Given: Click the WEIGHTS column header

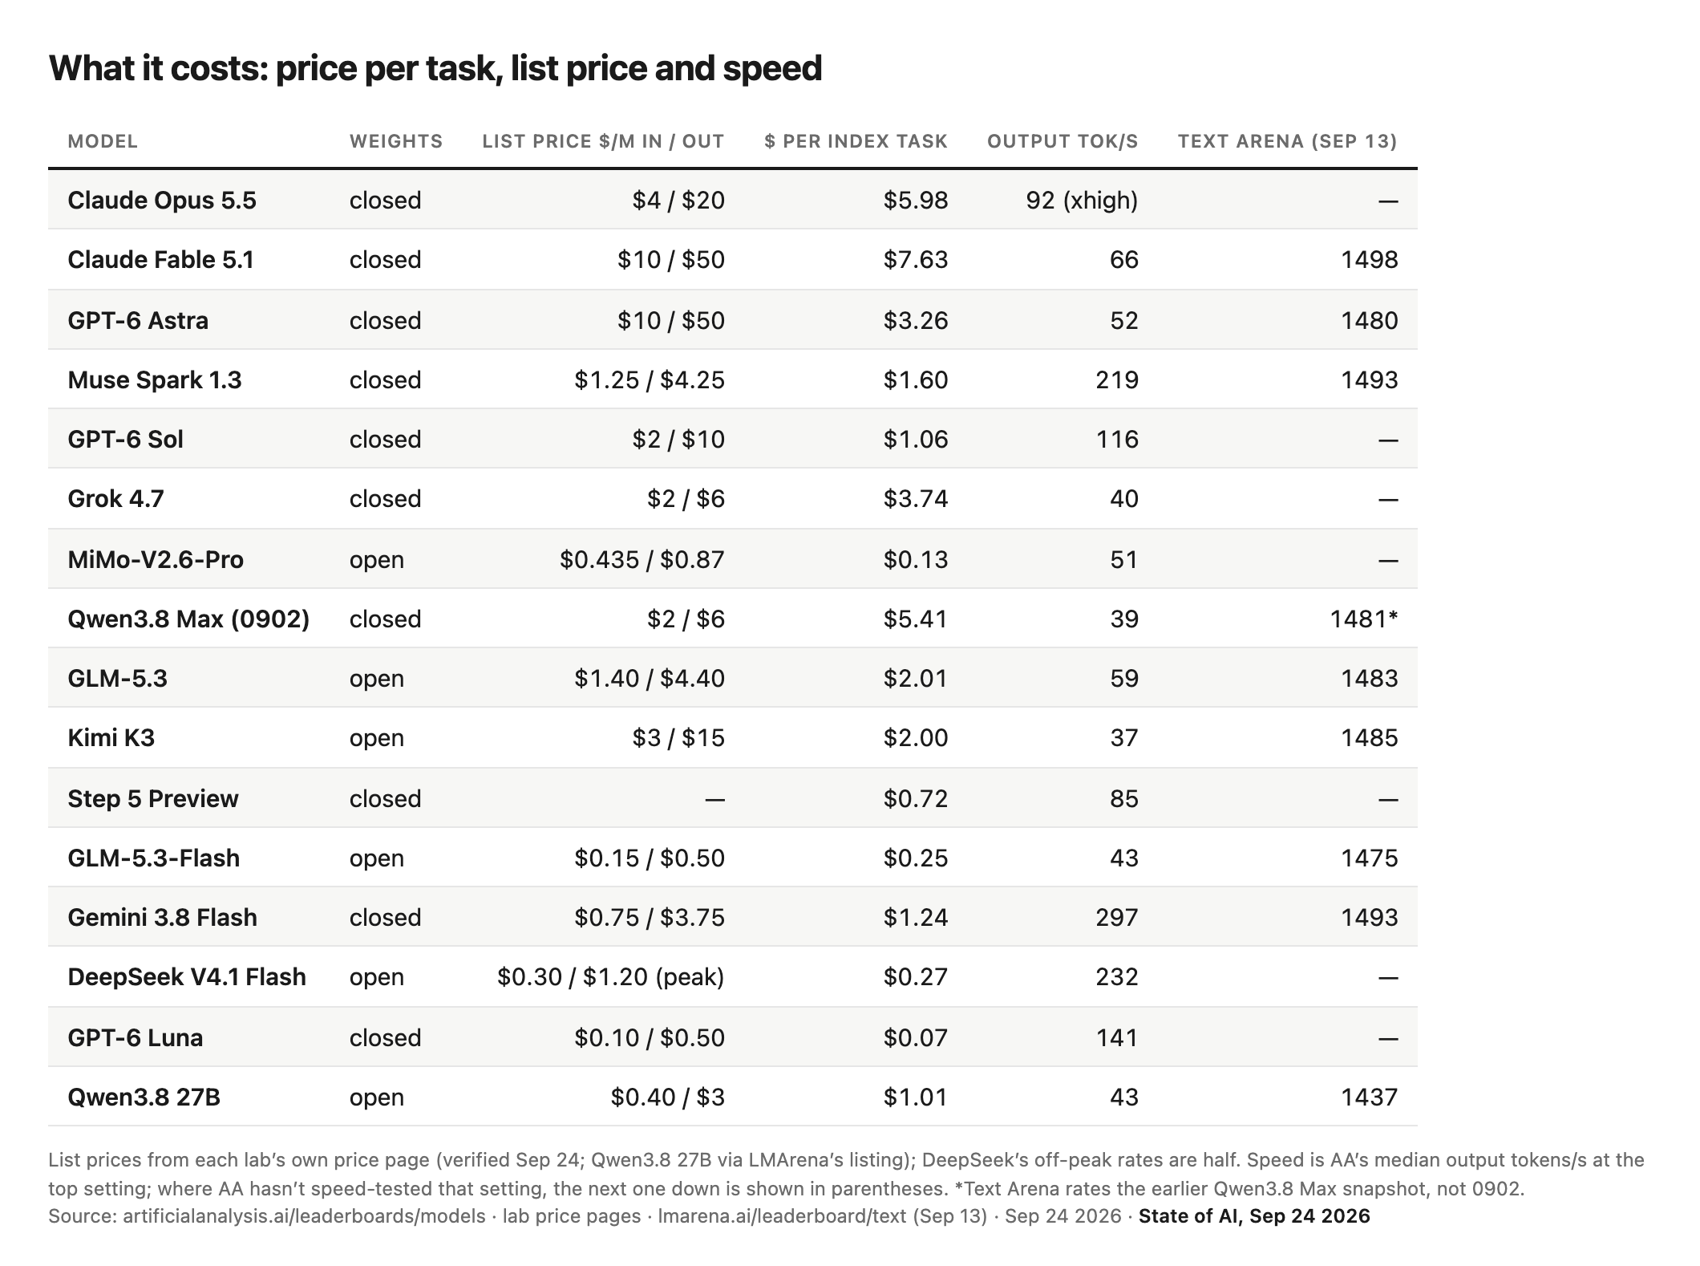Looking at the screenshot, I should click(396, 141).
